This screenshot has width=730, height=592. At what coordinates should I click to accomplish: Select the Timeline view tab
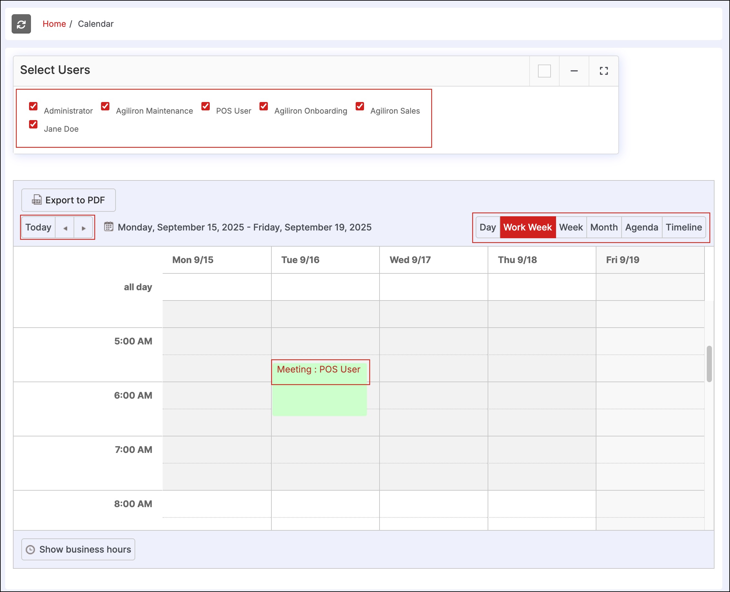(x=683, y=227)
